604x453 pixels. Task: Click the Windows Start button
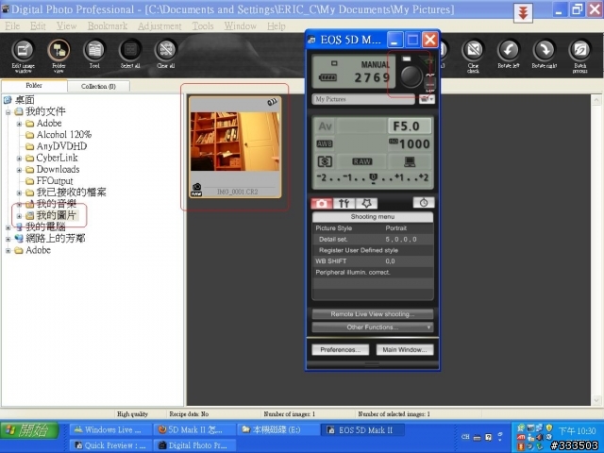click(29, 430)
